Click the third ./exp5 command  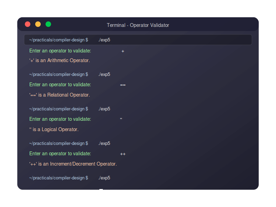coord(105,109)
